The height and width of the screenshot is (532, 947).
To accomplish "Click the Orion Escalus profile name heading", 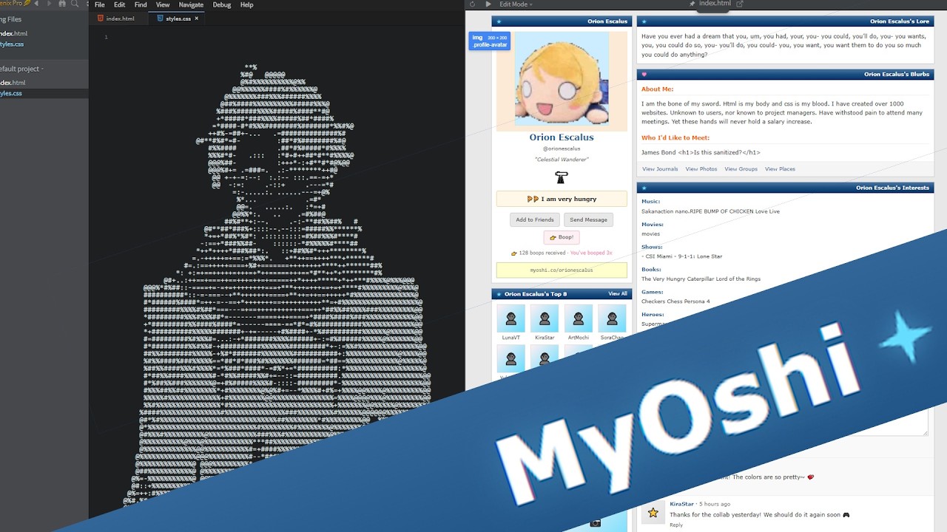I will pos(562,137).
